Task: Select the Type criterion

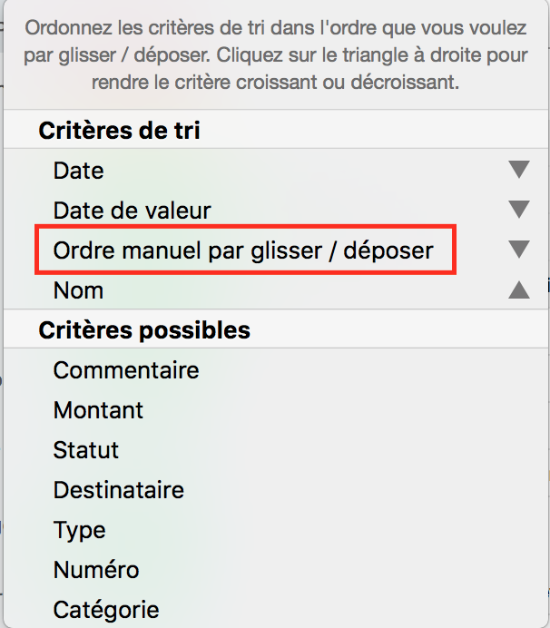Action: coord(80,530)
